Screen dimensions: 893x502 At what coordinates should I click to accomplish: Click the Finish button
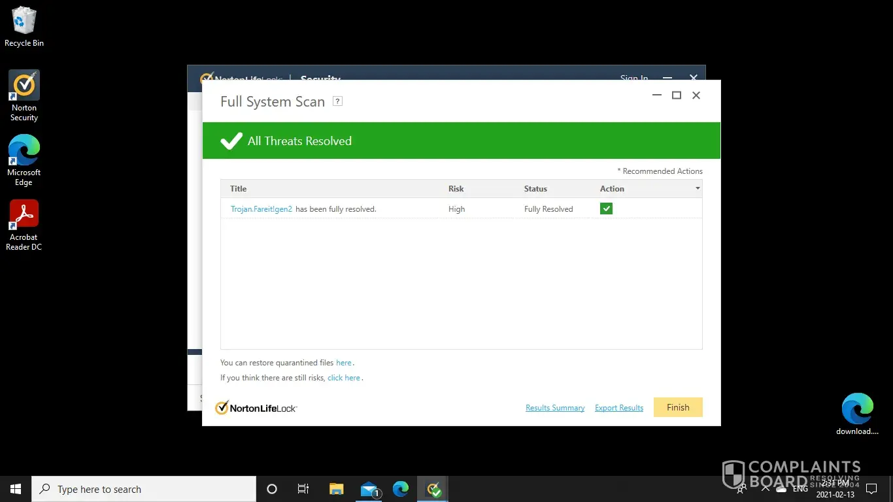click(678, 407)
